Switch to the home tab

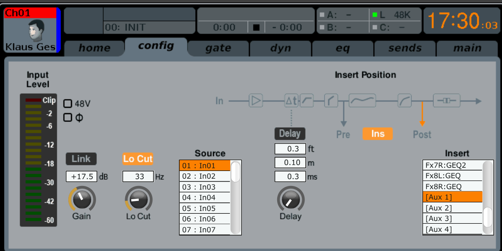pos(94,48)
